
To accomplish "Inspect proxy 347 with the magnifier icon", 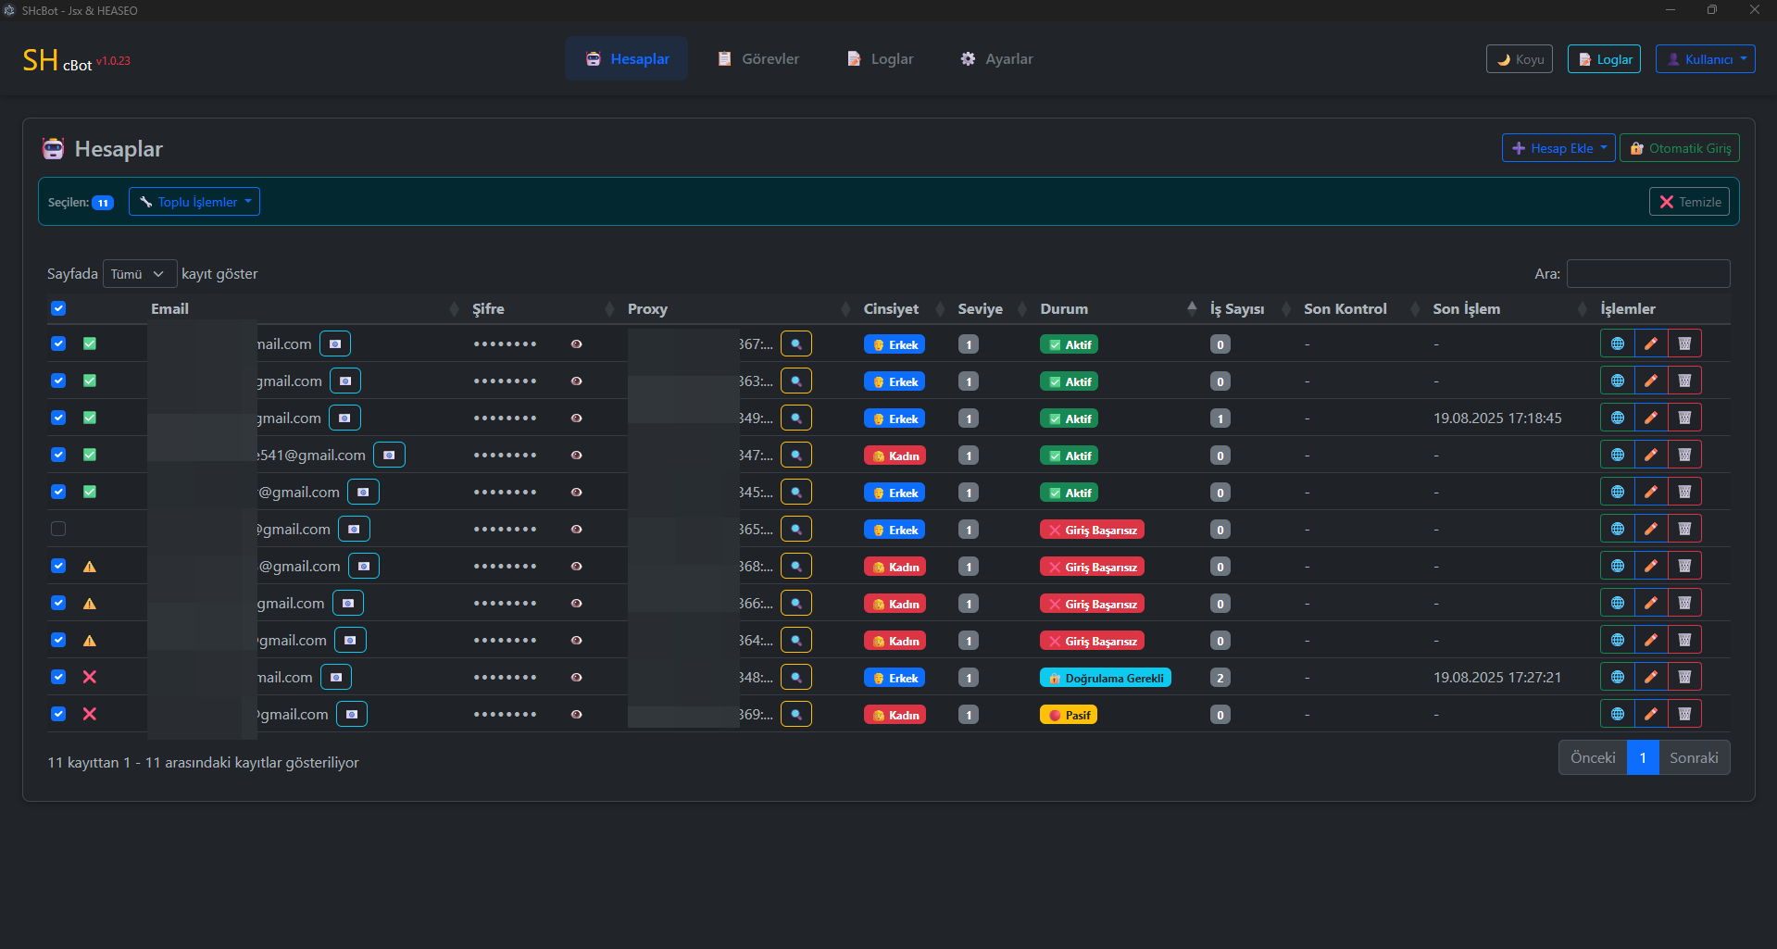I will tap(796, 455).
